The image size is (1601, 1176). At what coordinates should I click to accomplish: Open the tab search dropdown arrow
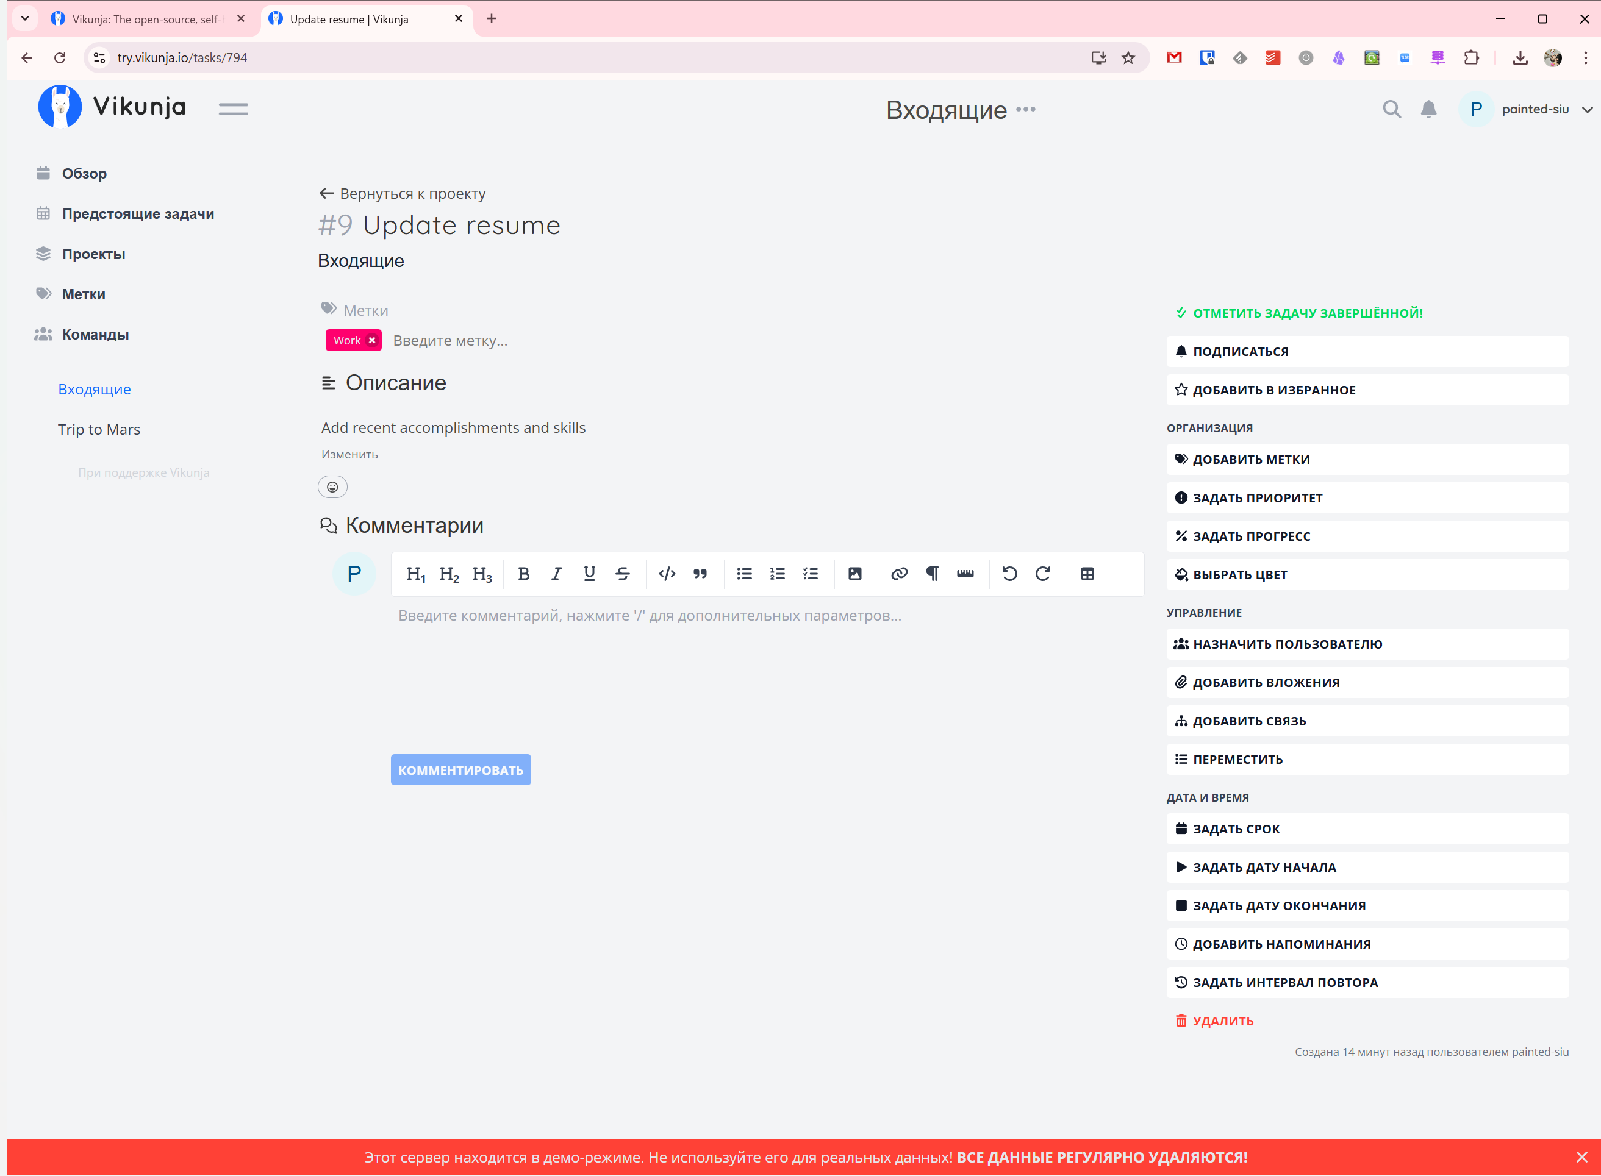pos(25,18)
